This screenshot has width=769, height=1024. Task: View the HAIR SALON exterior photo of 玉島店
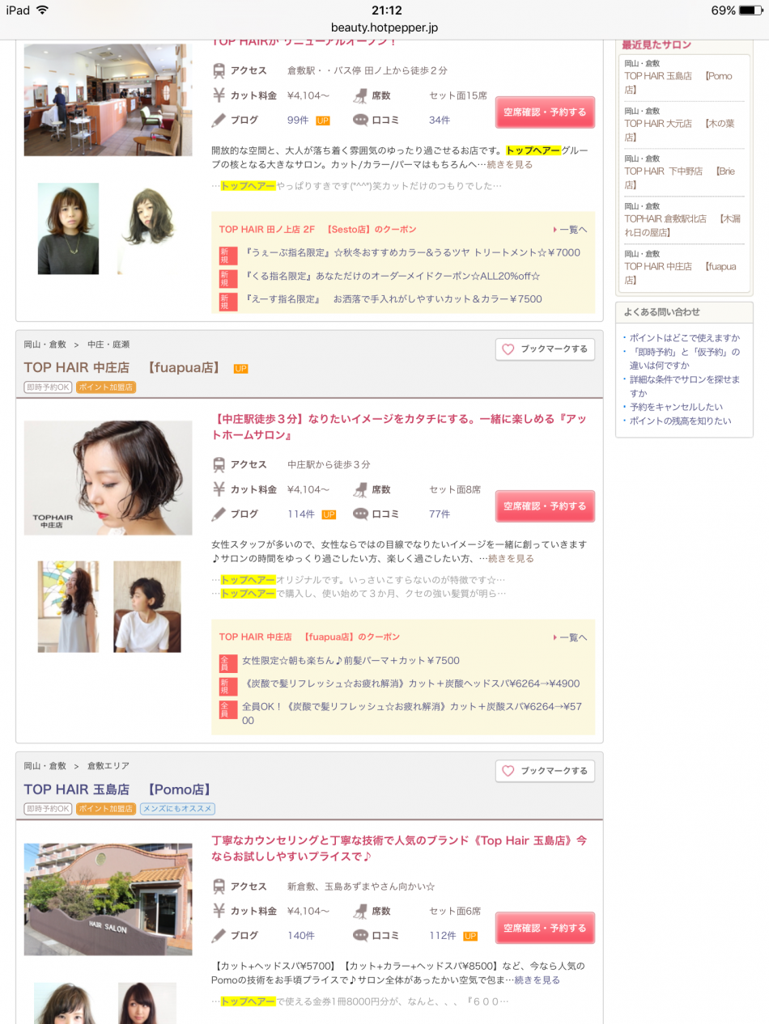coord(108,899)
